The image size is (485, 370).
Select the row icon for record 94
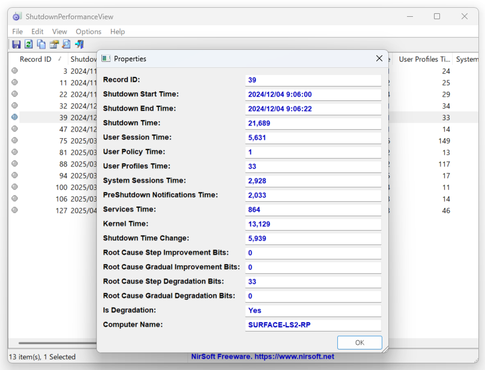(x=14, y=175)
